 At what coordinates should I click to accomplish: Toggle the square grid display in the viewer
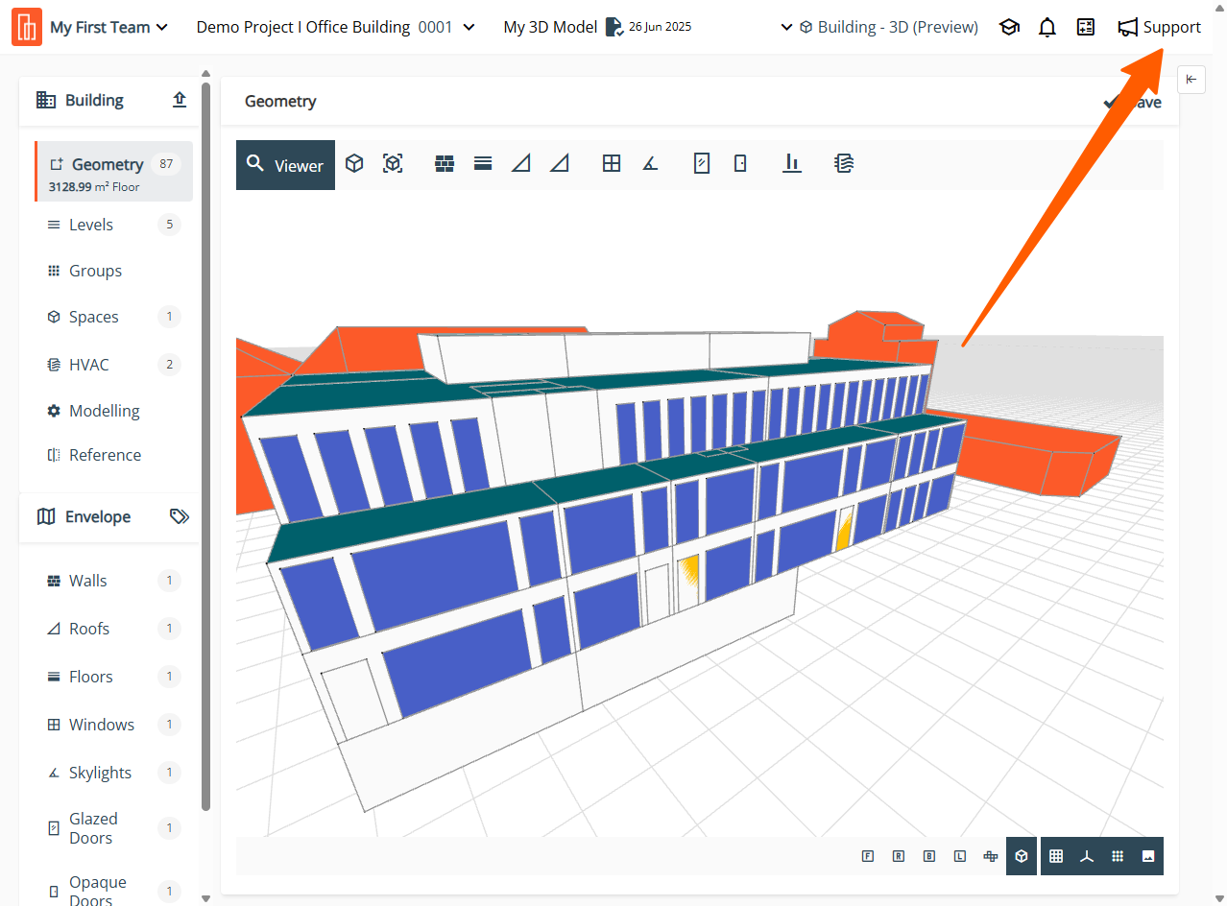tap(1056, 856)
